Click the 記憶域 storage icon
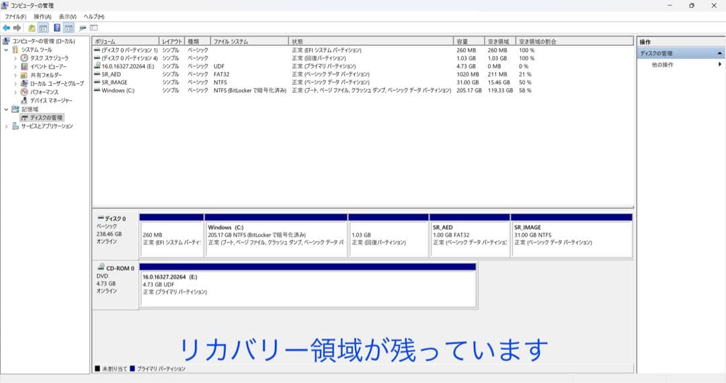 [15, 109]
